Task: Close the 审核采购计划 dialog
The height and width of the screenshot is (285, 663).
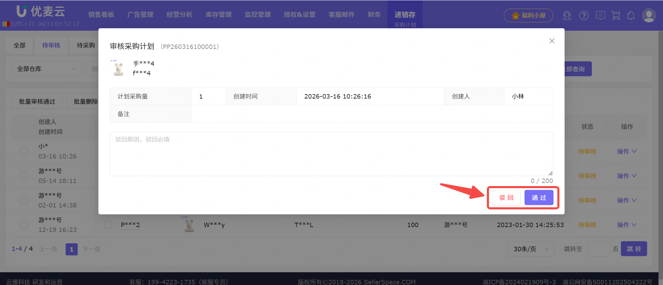Action: click(552, 41)
